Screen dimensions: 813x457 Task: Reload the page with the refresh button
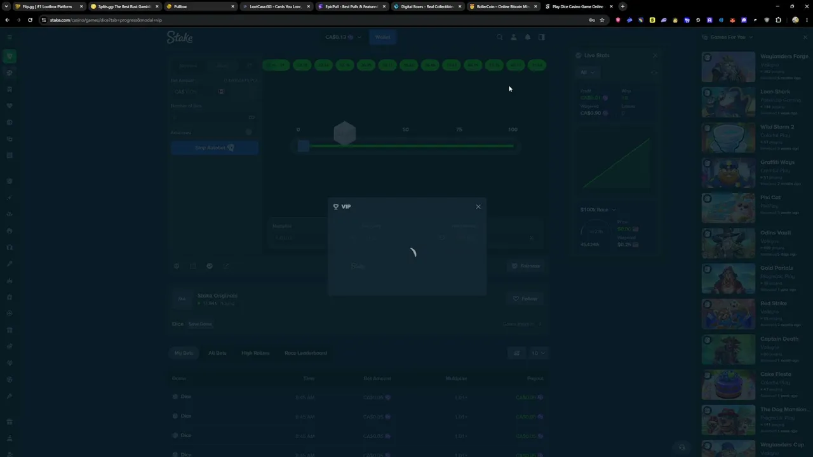click(30, 20)
